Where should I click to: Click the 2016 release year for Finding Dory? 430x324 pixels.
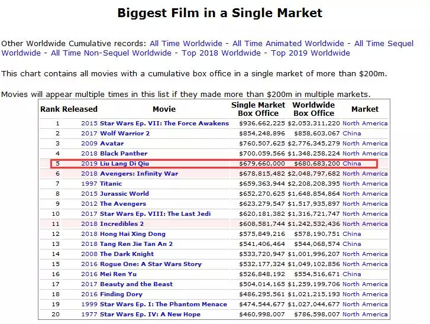[x=89, y=294]
